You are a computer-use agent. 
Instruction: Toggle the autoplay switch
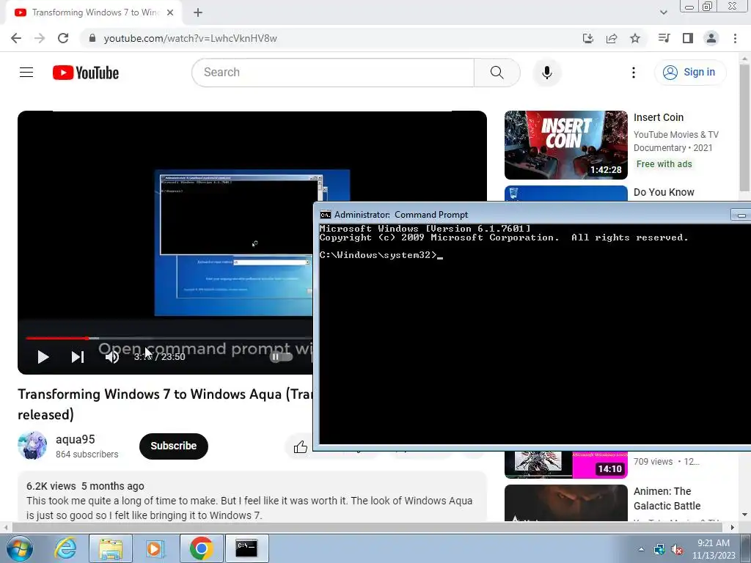281,357
